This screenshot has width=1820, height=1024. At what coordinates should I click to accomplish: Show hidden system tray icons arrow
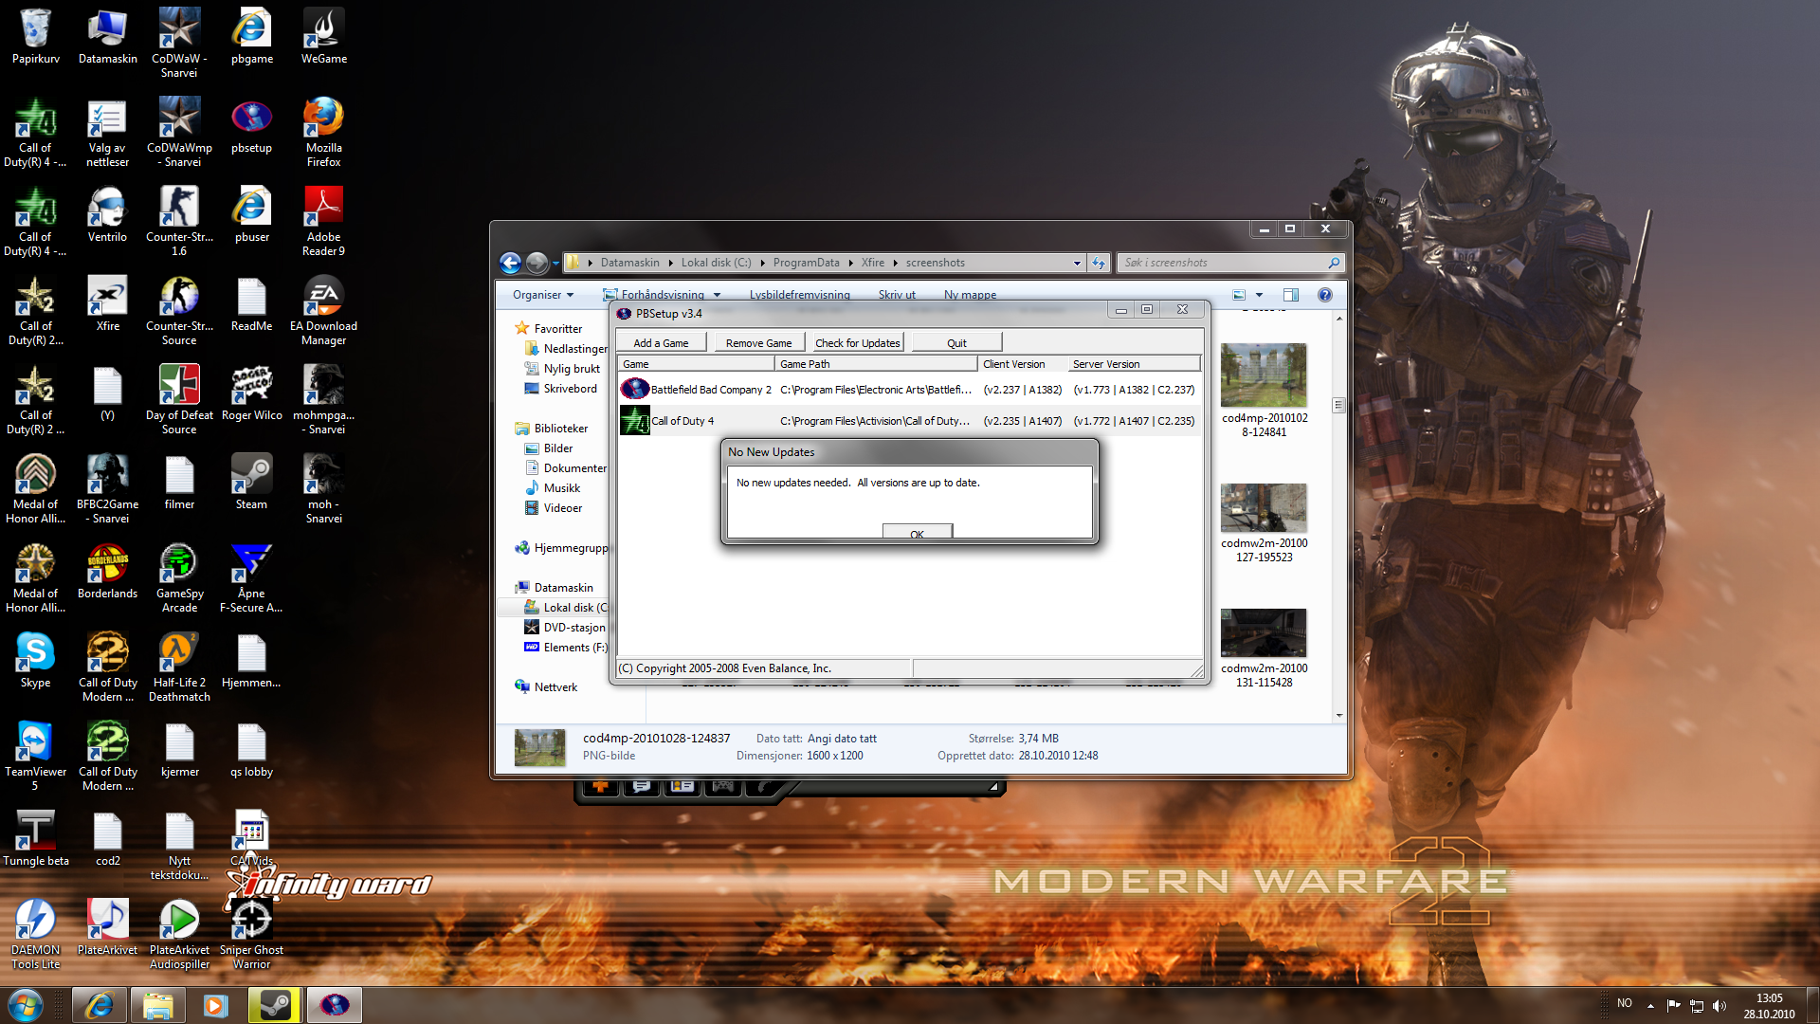(1650, 1005)
